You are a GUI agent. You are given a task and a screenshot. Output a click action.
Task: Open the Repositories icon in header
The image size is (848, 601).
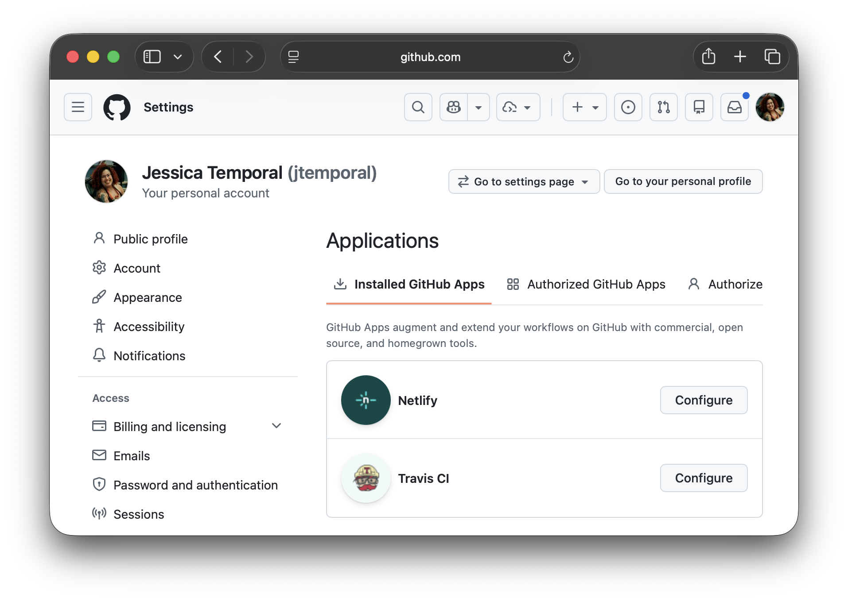(x=699, y=107)
